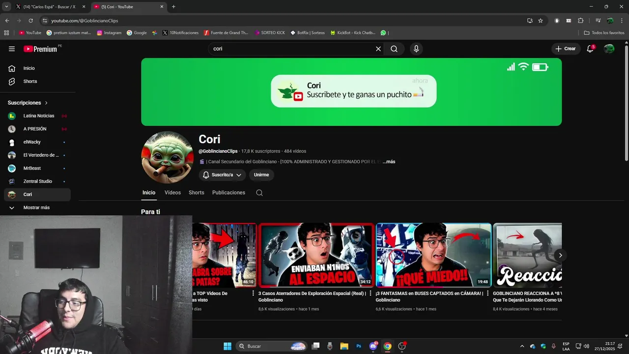Click the YouTube Premium logo
629x354 pixels.
click(40, 49)
